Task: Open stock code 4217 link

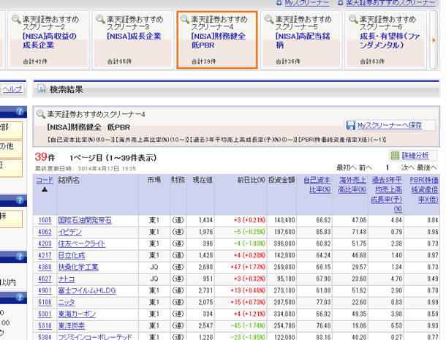Action: pos(45,255)
